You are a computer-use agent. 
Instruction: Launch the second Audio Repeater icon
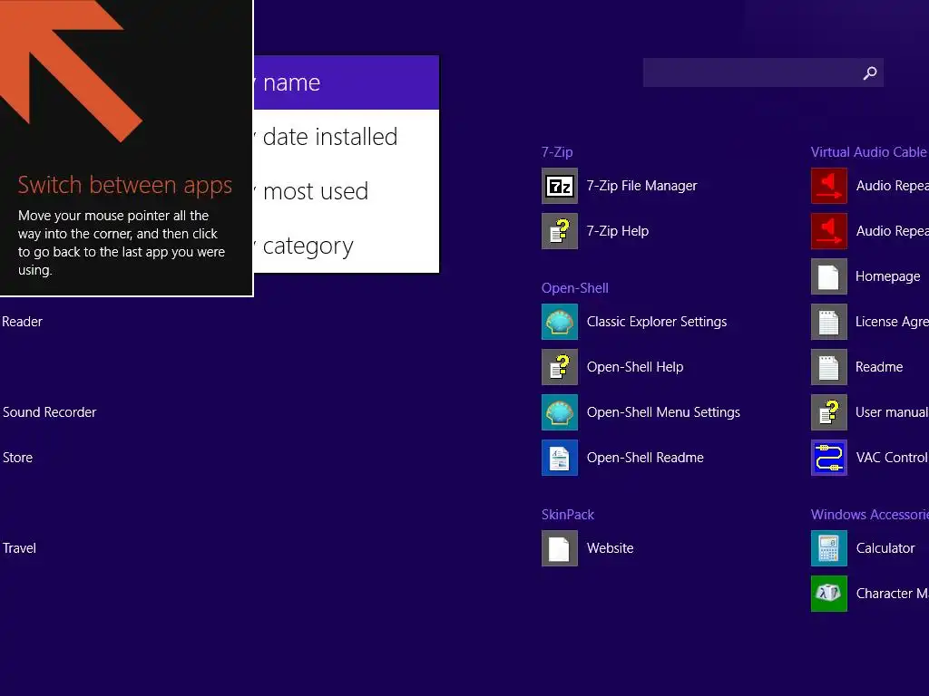pyautogui.click(x=829, y=231)
